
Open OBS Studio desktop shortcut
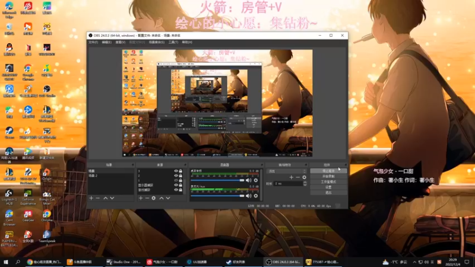click(47, 91)
